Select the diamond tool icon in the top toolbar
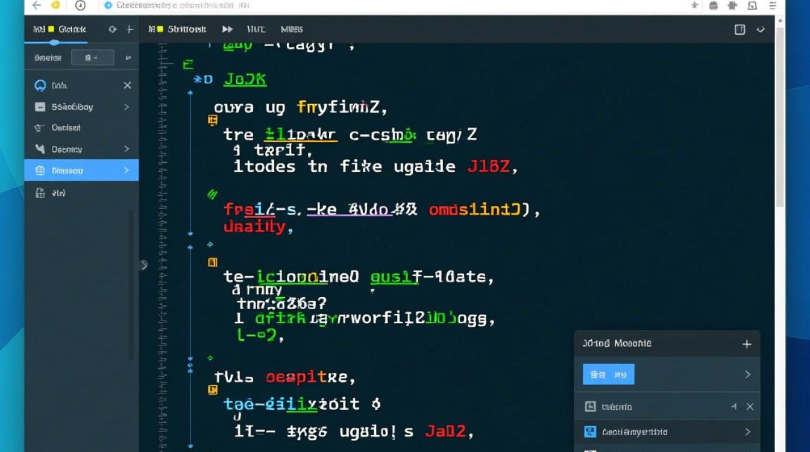The image size is (810, 452). click(x=111, y=29)
